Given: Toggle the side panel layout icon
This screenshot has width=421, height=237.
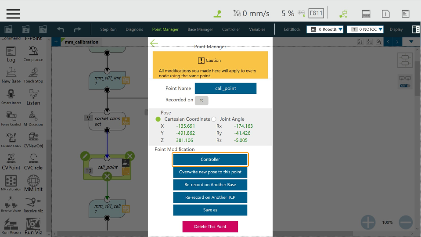Looking at the screenshot, I should tap(416, 29).
